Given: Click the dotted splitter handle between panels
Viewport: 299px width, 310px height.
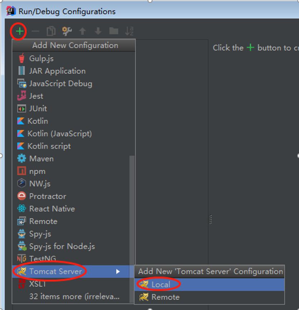Looking at the screenshot, I should coord(211,219).
